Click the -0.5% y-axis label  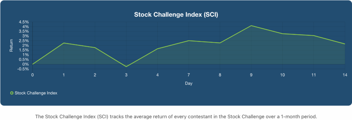click(x=23, y=69)
